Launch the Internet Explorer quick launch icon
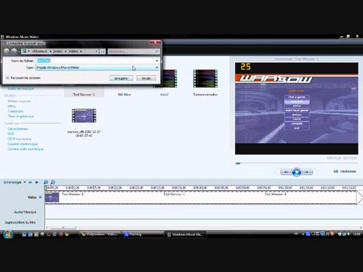The height and width of the screenshot is (272, 363). [x=54, y=234]
